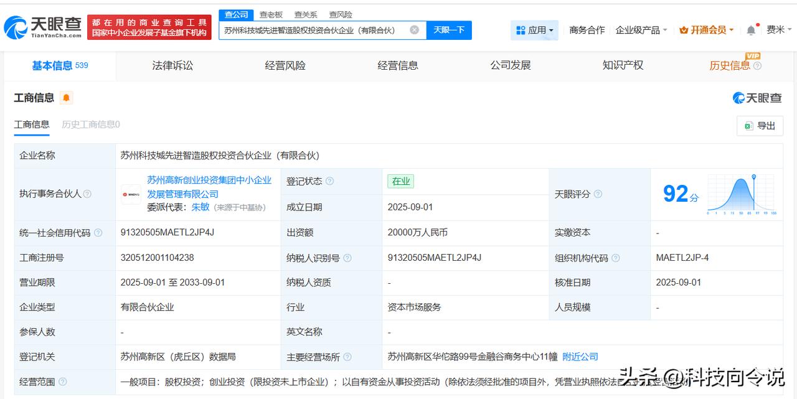This screenshot has height=399, width=797.
Task: Click help icon next to 登记状态
Action: pos(329,181)
